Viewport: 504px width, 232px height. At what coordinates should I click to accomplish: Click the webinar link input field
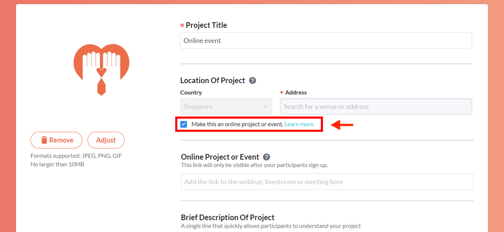click(x=327, y=182)
